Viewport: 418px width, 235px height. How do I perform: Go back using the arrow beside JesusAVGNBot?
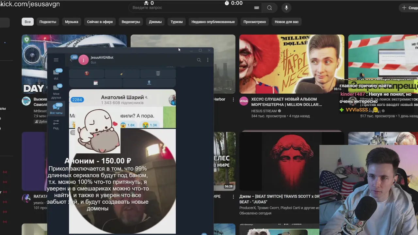[72, 60]
